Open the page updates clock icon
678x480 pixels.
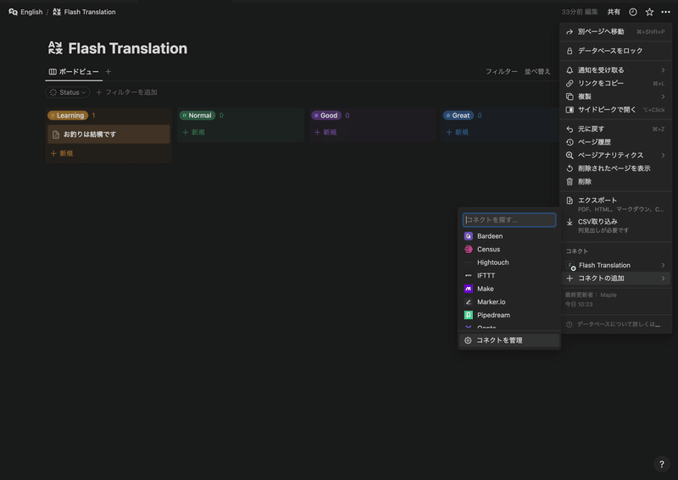632,12
